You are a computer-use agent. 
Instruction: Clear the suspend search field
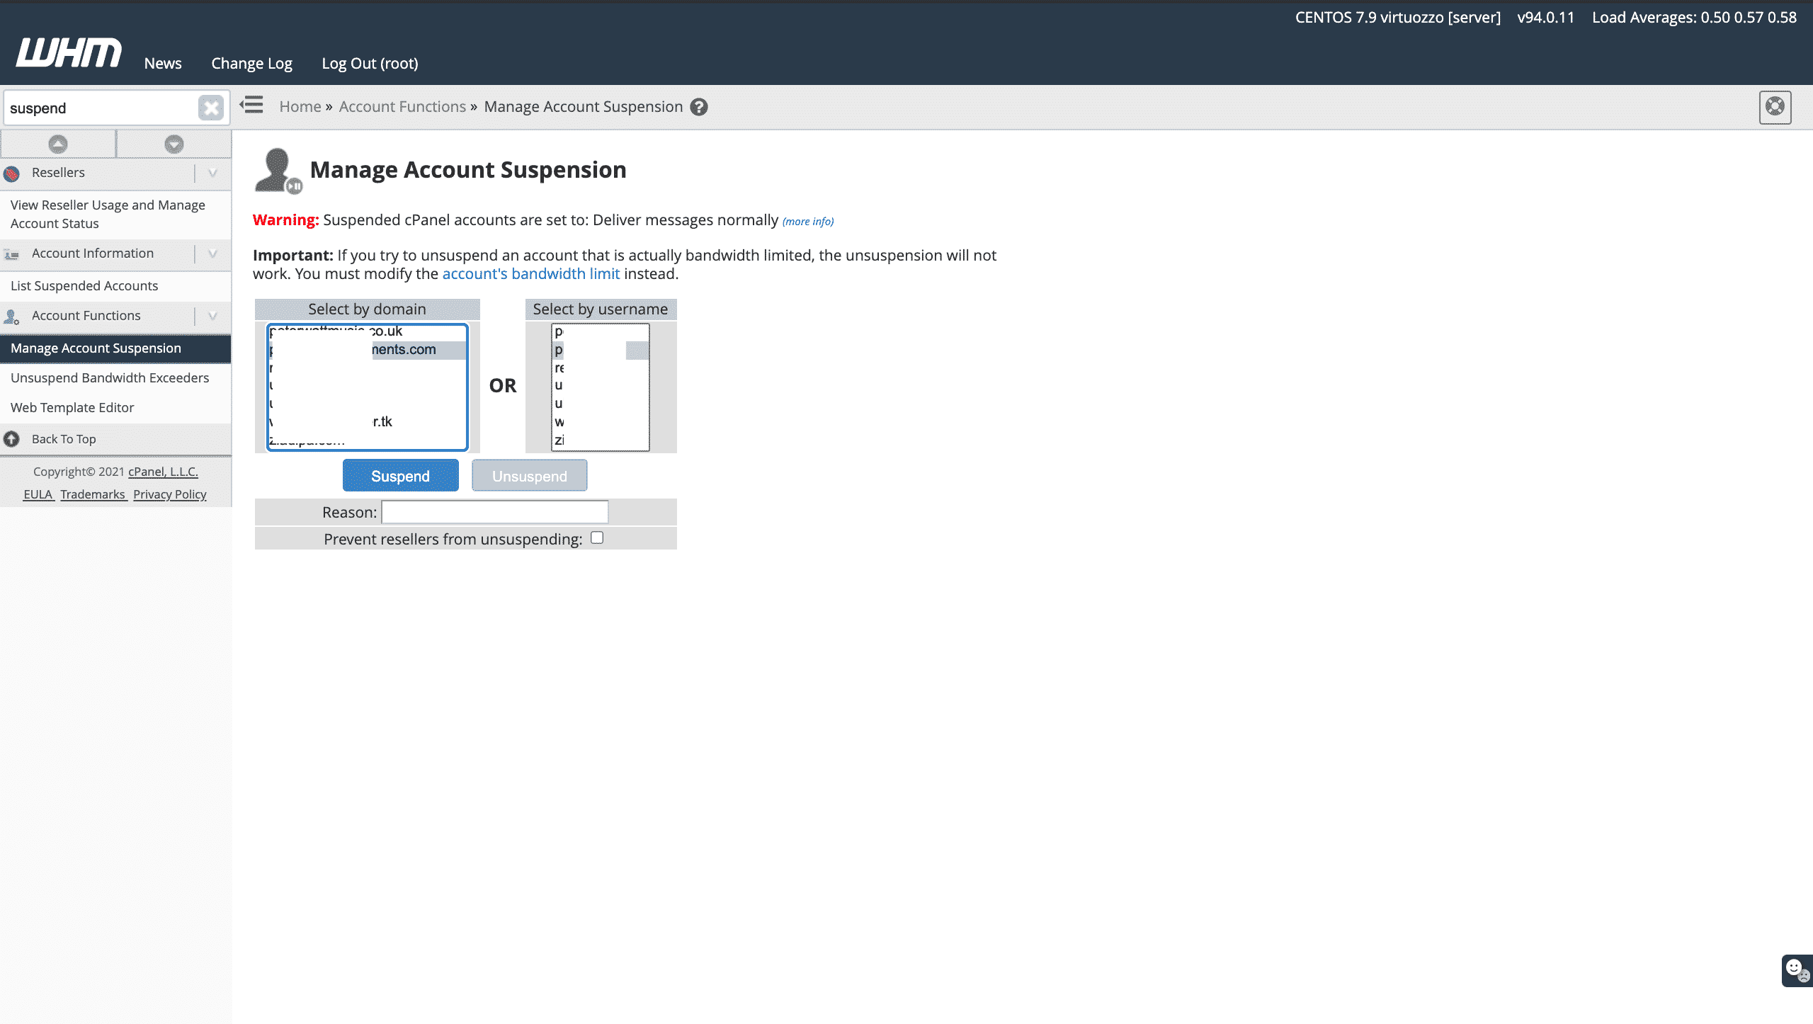click(x=210, y=108)
